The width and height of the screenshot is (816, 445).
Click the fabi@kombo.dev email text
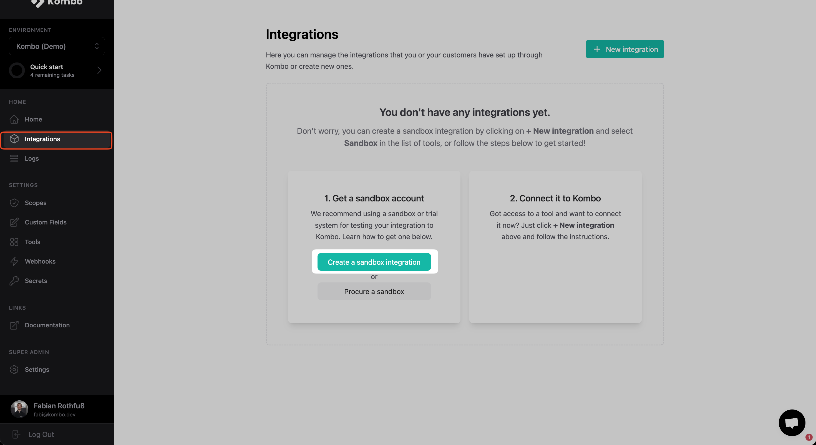pyautogui.click(x=54, y=414)
